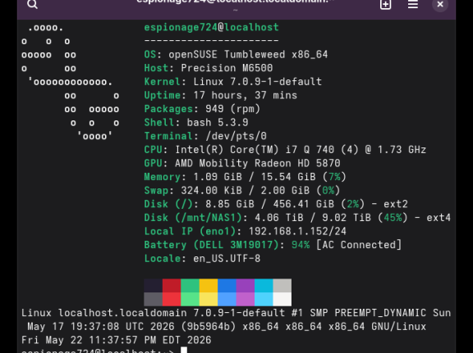Click the espionage724@localhost header text
This screenshot has height=353, width=473.
click(212, 27)
